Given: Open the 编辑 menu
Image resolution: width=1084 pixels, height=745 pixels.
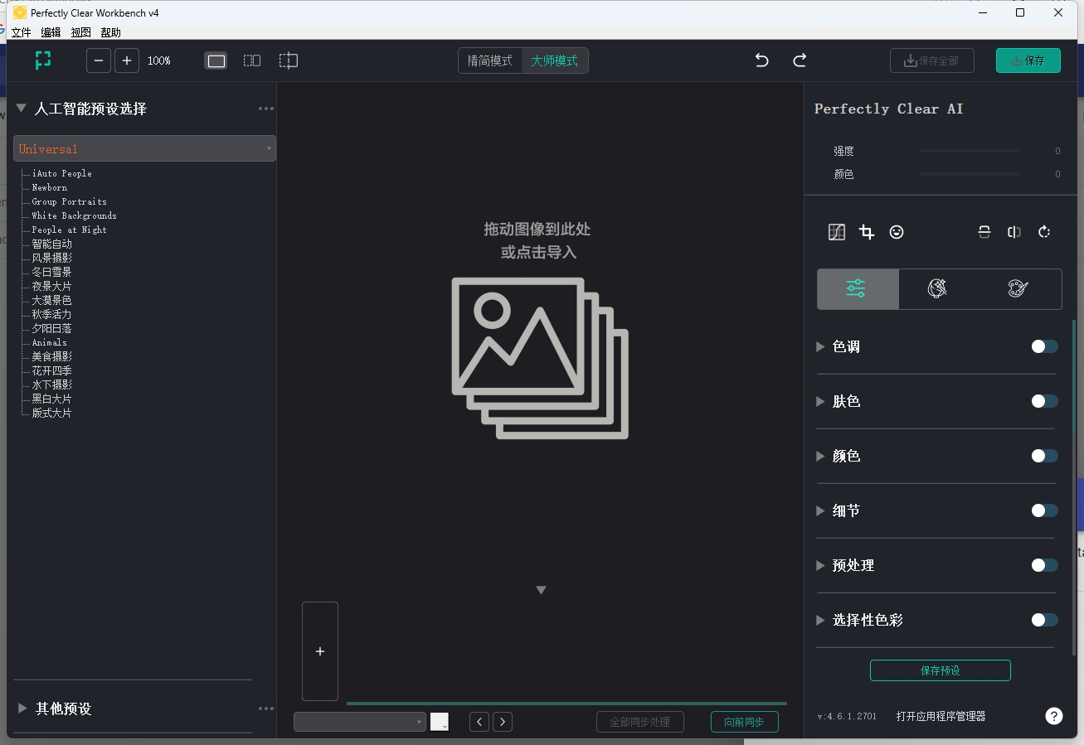Looking at the screenshot, I should pyautogui.click(x=51, y=32).
